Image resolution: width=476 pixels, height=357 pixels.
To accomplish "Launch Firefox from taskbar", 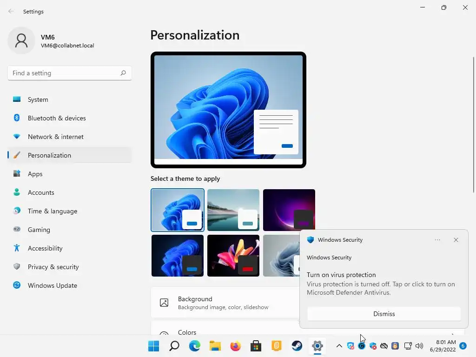I will (236, 346).
